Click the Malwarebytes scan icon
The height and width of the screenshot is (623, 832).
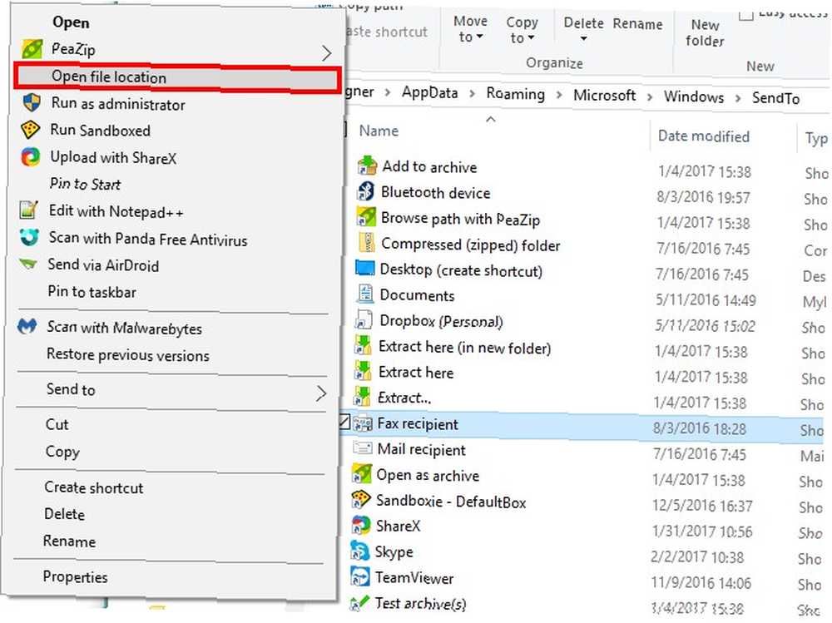click(27, 326)
